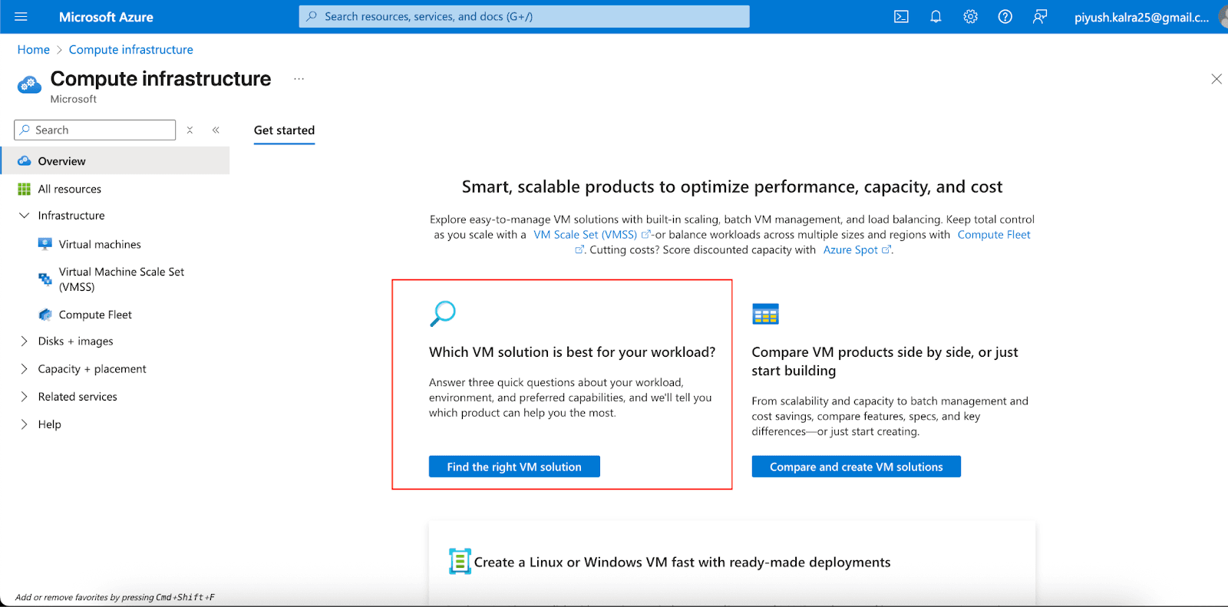
Task: Expand the Disks + images section
Action: 24,341
